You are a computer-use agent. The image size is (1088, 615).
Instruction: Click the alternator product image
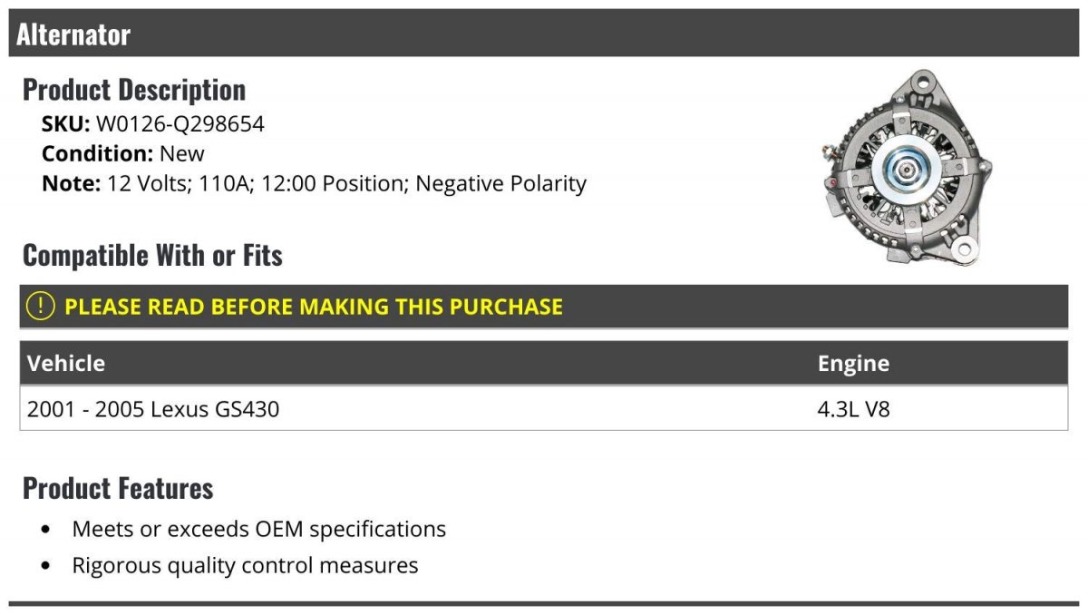tap(906, 170)
